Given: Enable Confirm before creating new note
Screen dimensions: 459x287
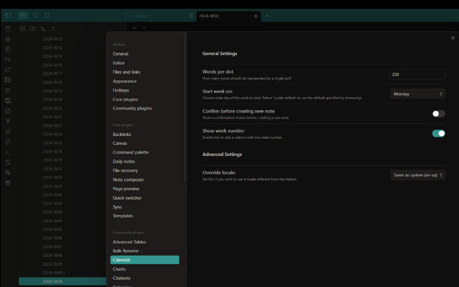Looking at the screenshot, I should [439, 114].
